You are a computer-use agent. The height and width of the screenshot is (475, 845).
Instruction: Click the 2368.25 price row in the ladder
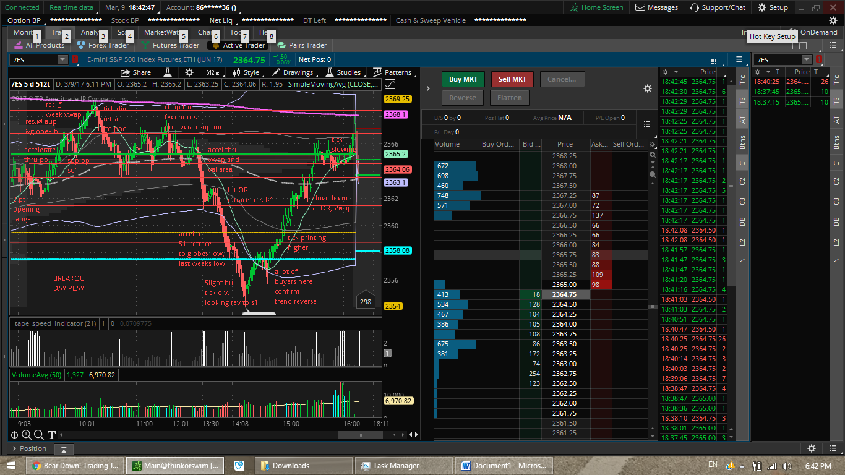[x=565, y=156]
